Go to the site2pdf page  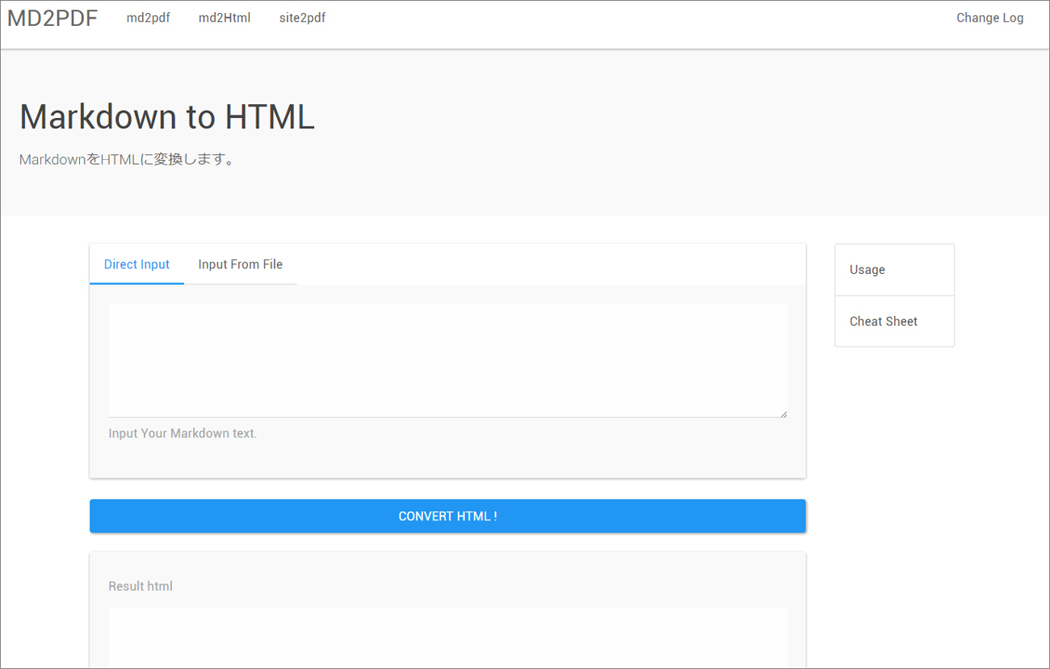(302, 18)
